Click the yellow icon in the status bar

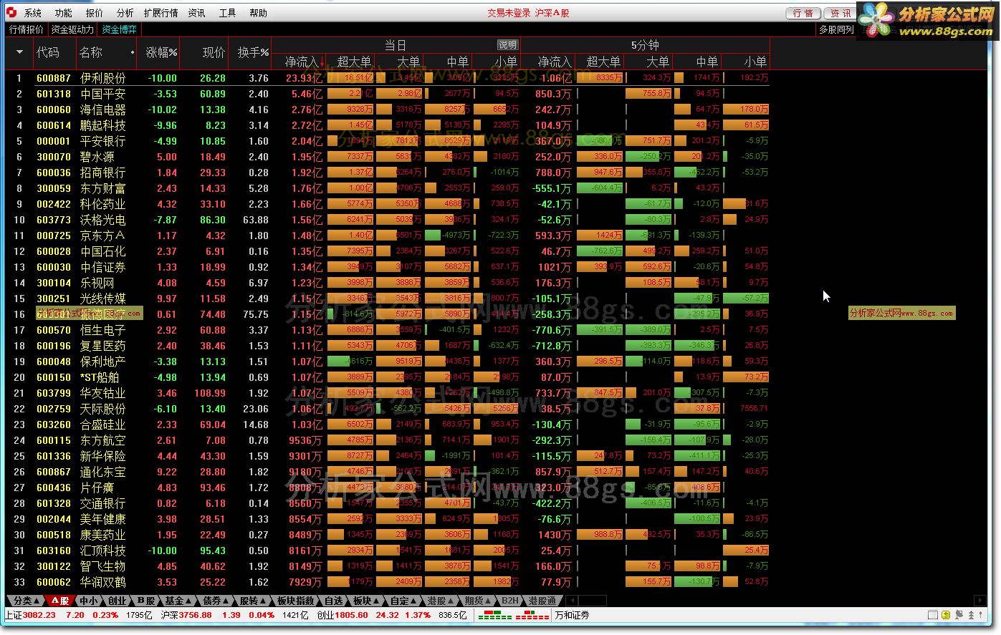pos(946,615)
